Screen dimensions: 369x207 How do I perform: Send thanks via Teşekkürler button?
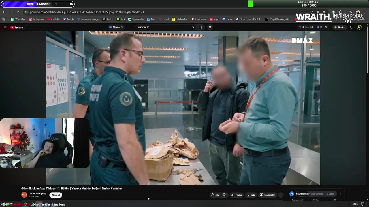pos(267,195)
